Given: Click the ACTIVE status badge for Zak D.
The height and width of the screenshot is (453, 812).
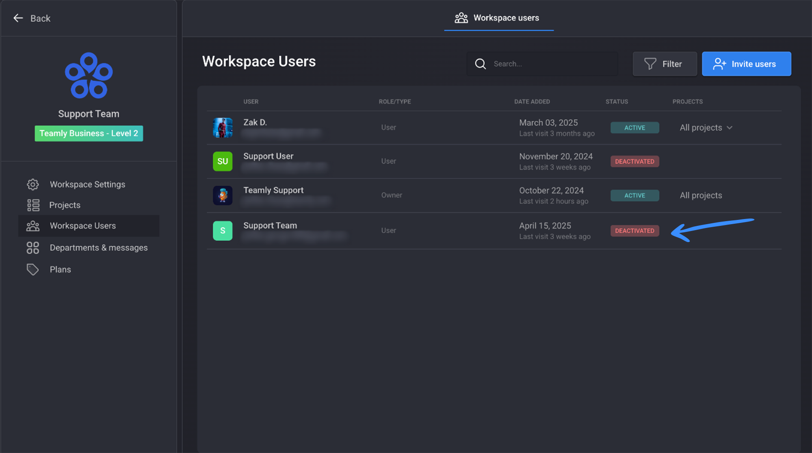Looking at the screenshot, I should (x=635, y=127).
